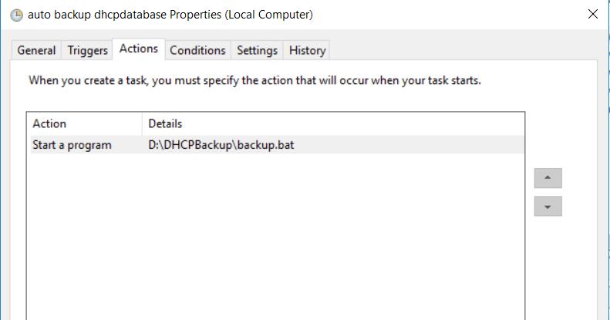Sort by the Details column header
This screenshot has width=610, height=320.
(333, 123)
